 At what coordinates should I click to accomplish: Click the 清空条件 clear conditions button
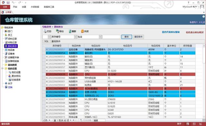tap(138, 37)
